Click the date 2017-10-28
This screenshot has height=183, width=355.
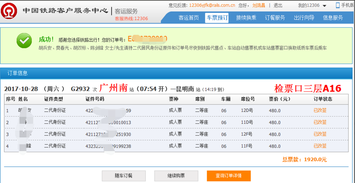click(x=21, y=89)
